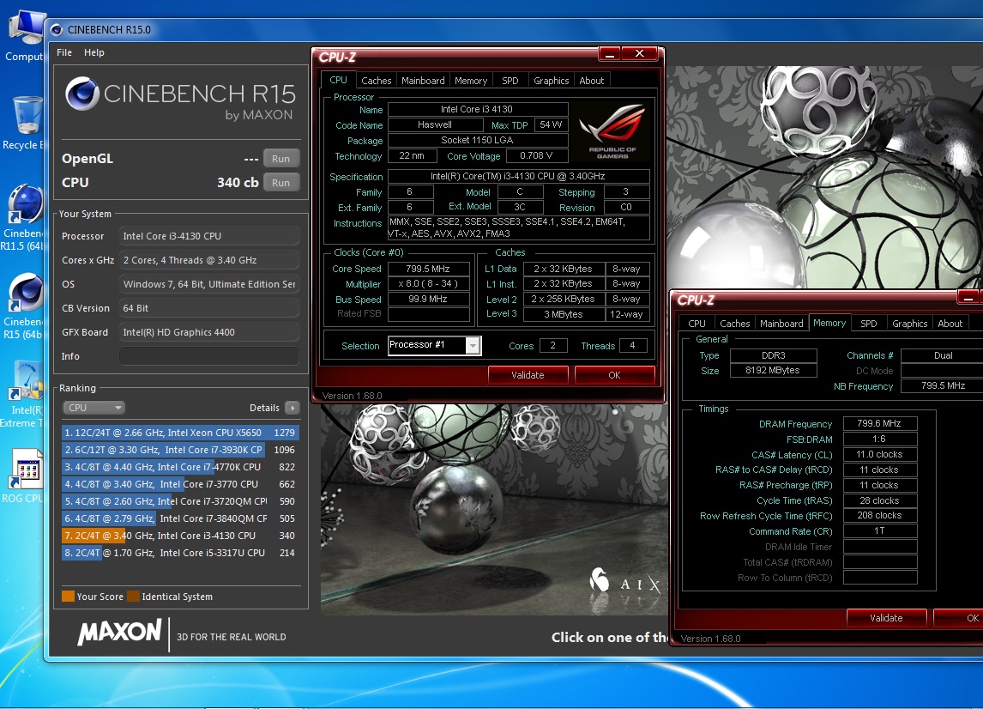Select Graphics tab in second CPU-Z window

pos(909,323)
